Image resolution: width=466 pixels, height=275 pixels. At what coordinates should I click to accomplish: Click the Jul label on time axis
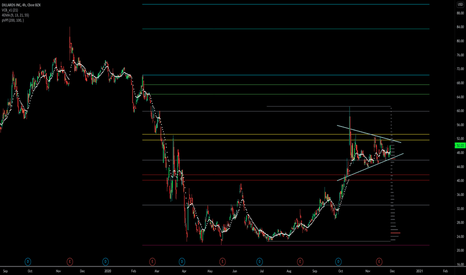point(261,271)
